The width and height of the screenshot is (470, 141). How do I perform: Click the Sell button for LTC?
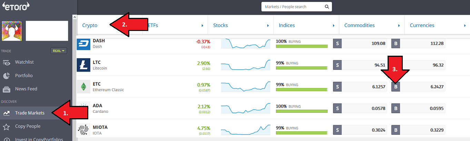coord(337,65)
